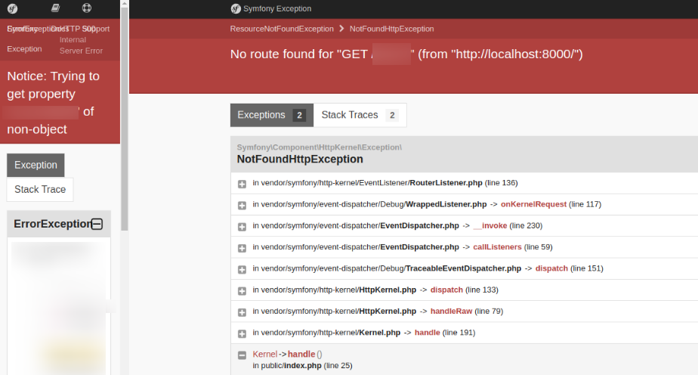Collapse the ErrorException block with minus icon
Screen dimensions: 698x375
pos(97,224)
